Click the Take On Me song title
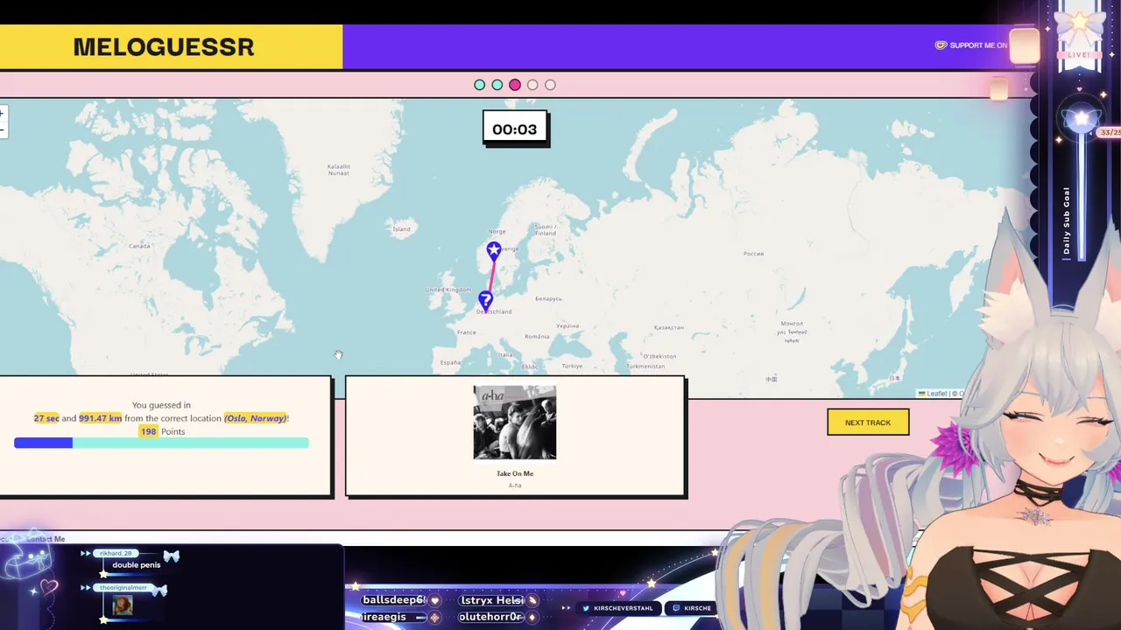The width and height of the screenshot is (1121, 630). coord(515,473)
